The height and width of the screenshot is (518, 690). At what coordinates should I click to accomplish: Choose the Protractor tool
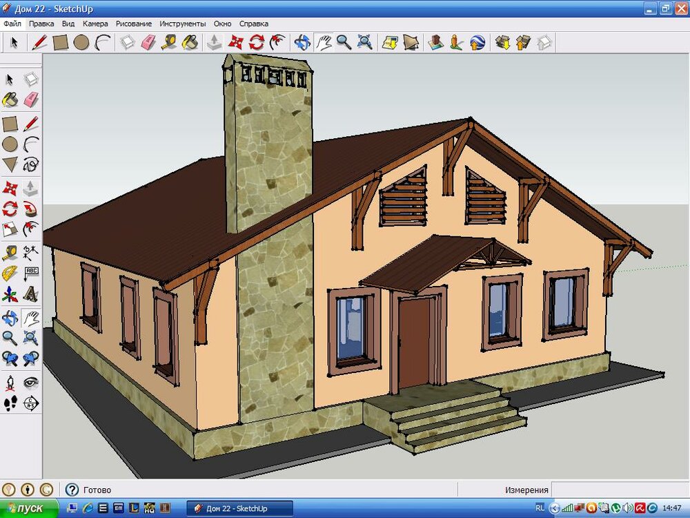tap(10, 273)
